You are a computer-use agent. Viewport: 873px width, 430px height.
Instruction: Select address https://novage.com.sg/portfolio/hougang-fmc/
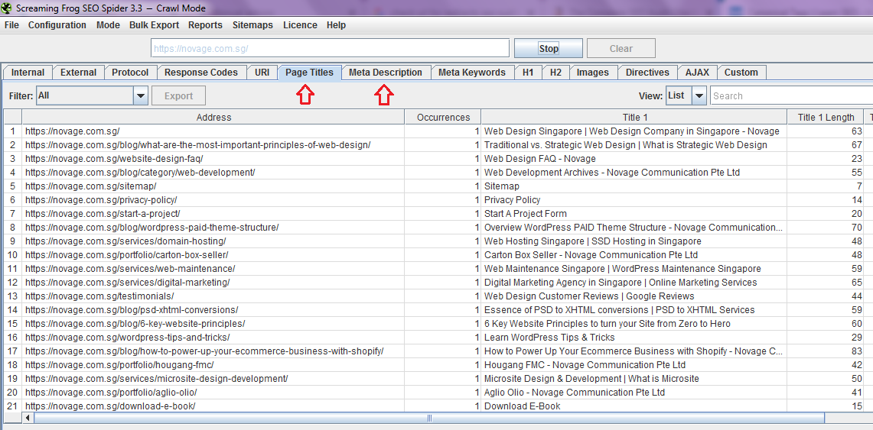[119, 365]
